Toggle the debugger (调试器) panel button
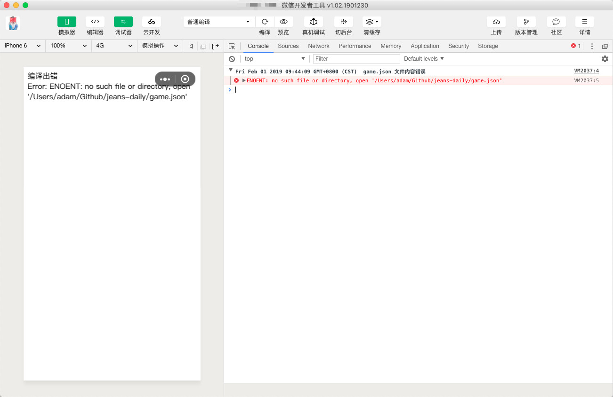This screenshot has height=397, width=613. tap(123, 22)
